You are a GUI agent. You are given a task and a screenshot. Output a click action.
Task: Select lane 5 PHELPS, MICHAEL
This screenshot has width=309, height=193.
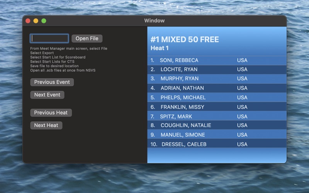point(217,97)
